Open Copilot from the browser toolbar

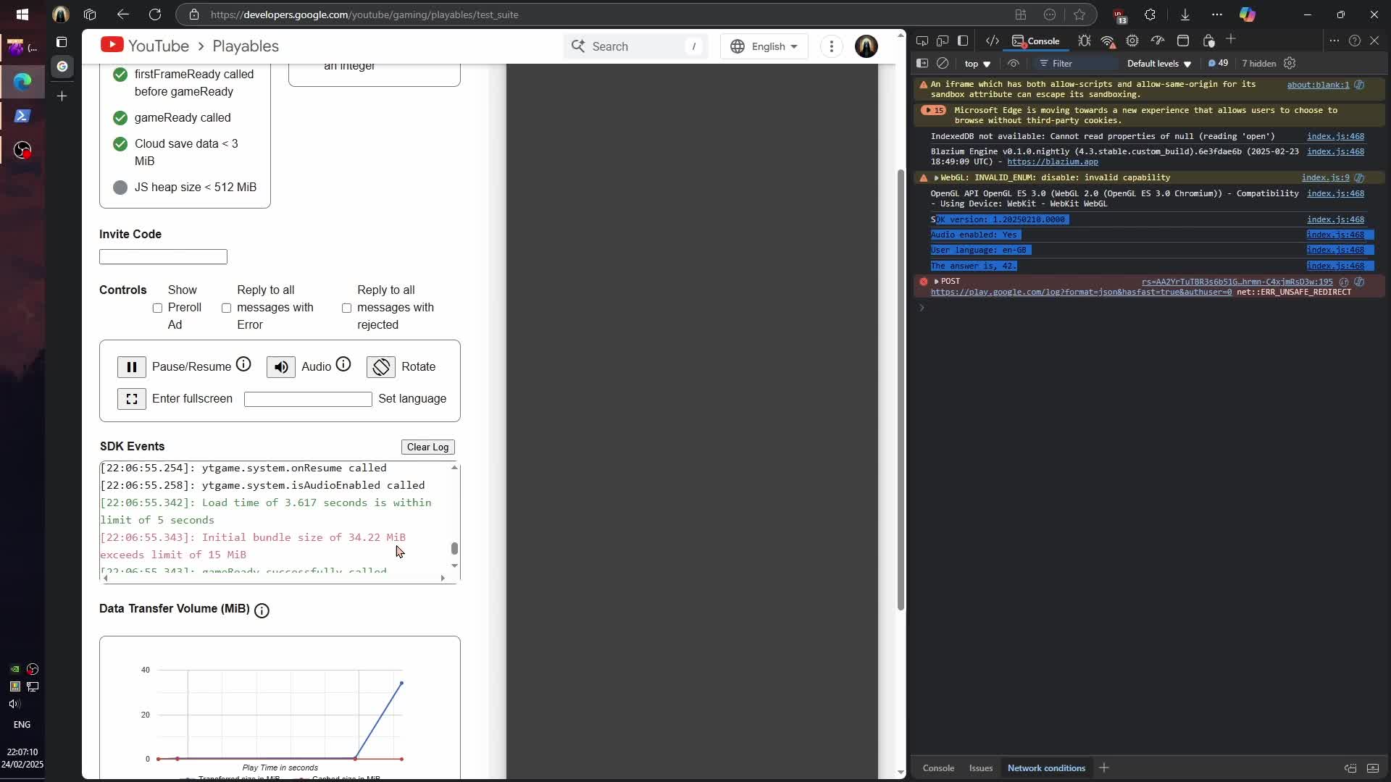[1248, 14]
